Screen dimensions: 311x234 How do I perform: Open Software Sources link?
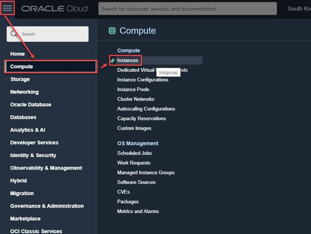click(136, 183)
